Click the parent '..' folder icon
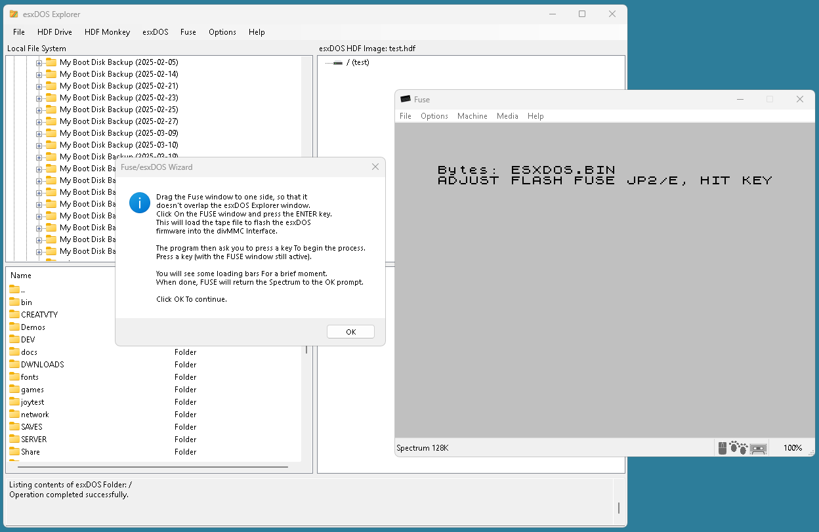819x532 pixels. click(14, 289)
